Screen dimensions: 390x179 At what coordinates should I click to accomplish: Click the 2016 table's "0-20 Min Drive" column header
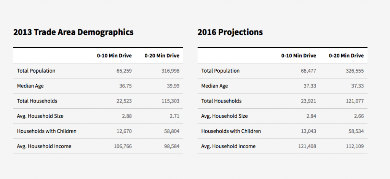[346, 56]
